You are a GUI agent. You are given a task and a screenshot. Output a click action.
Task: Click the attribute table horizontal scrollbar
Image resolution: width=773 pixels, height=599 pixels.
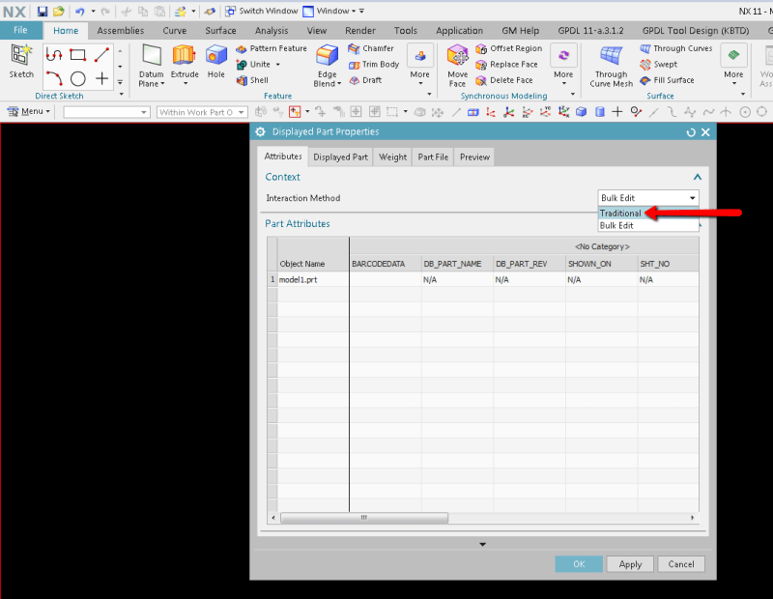(364, 518)
